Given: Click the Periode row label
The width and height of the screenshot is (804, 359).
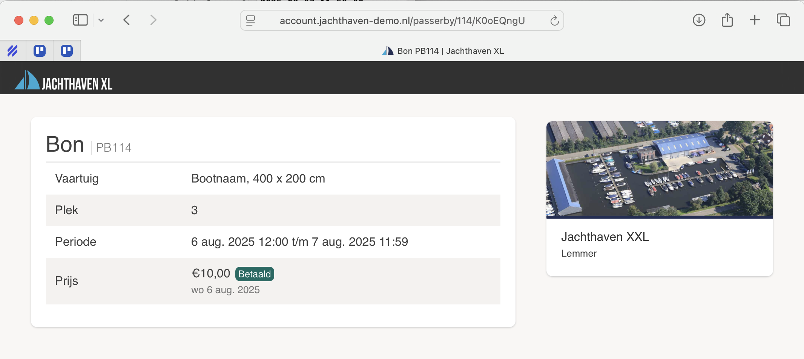Looking at the screenshot, I should 75,242.
